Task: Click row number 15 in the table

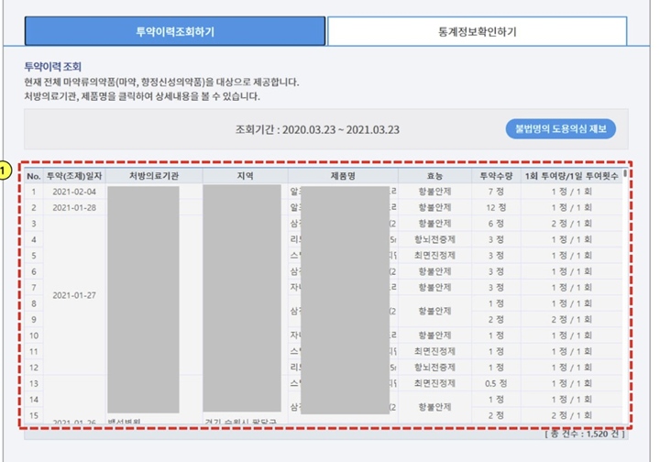Action: (34, 416)
